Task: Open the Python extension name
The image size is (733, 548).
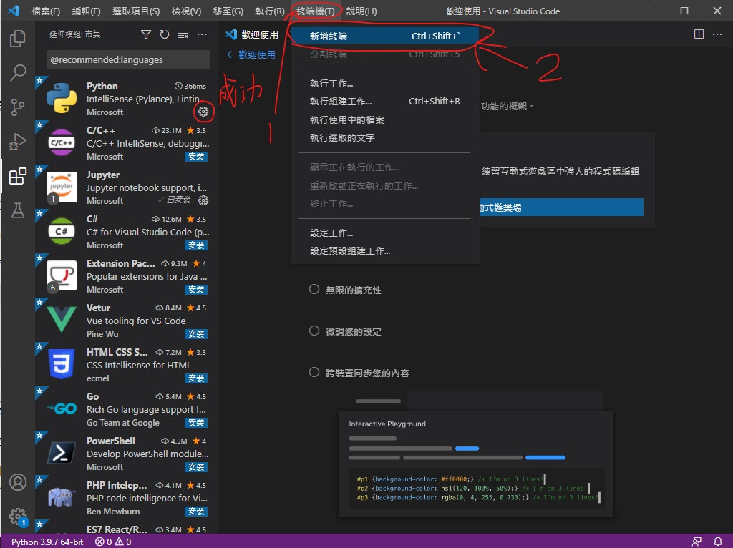Action: click(x=102, y=86)
